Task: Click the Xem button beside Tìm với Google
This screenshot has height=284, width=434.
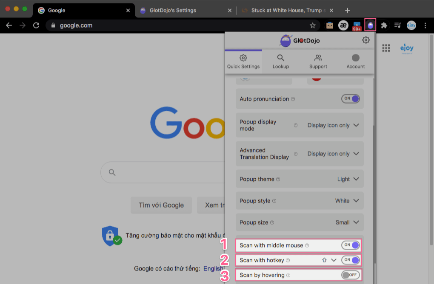Action: [211, 205]
